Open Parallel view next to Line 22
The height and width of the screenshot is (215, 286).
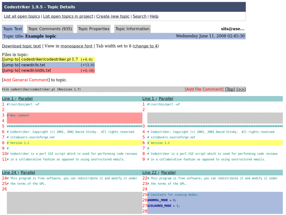(x=168, y=172)
